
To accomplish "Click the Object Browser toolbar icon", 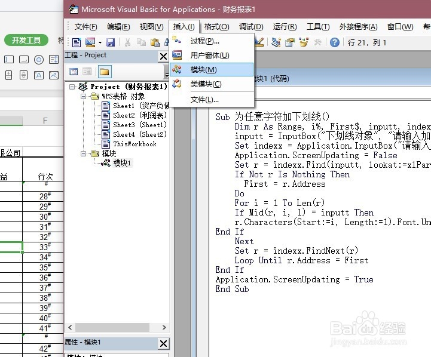I will click(304, 42).
